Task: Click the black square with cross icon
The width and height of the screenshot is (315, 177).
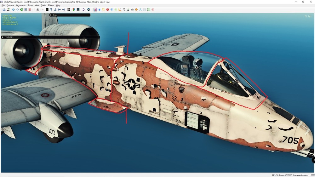Action: coord(47,9)
